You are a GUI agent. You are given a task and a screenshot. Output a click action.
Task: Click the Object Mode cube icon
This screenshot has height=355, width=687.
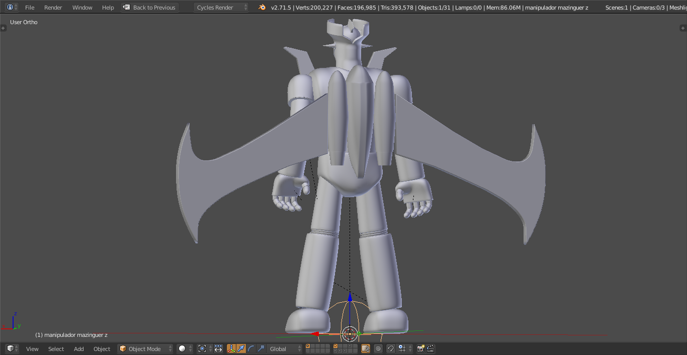pyautogui.click(x=123, y=348)
